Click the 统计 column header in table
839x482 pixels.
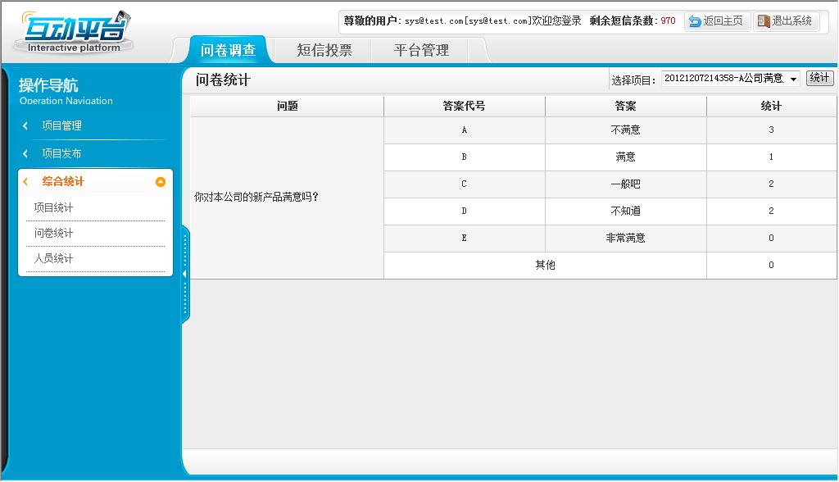(x=771, y=106)
